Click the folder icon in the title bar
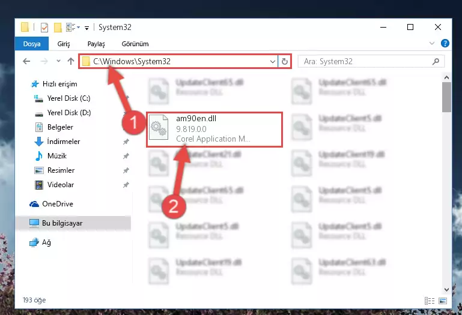This screenshot has width=462, height=315. tap(25, 28)
